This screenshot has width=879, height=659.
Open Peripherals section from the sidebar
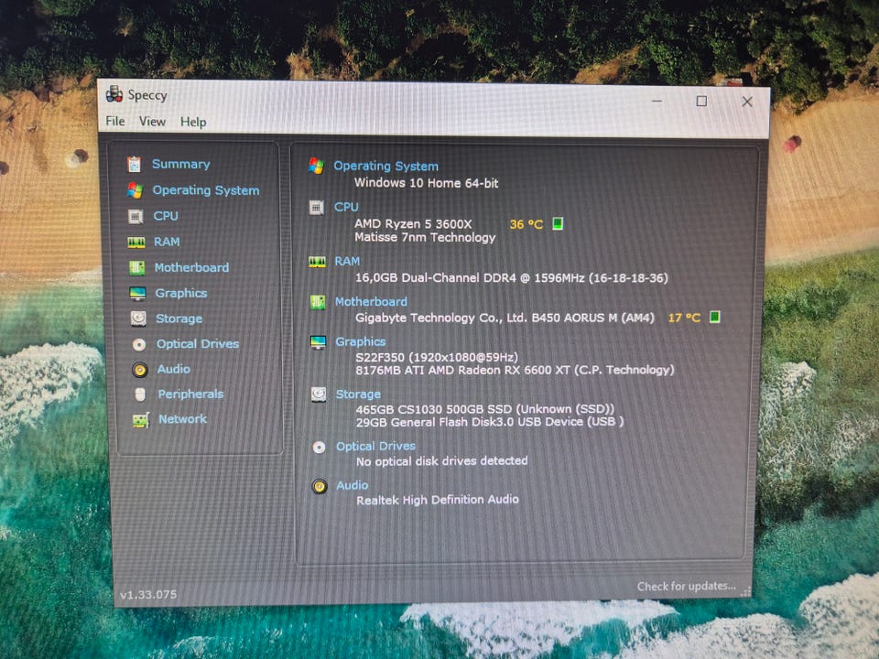[x=190, y=394]
